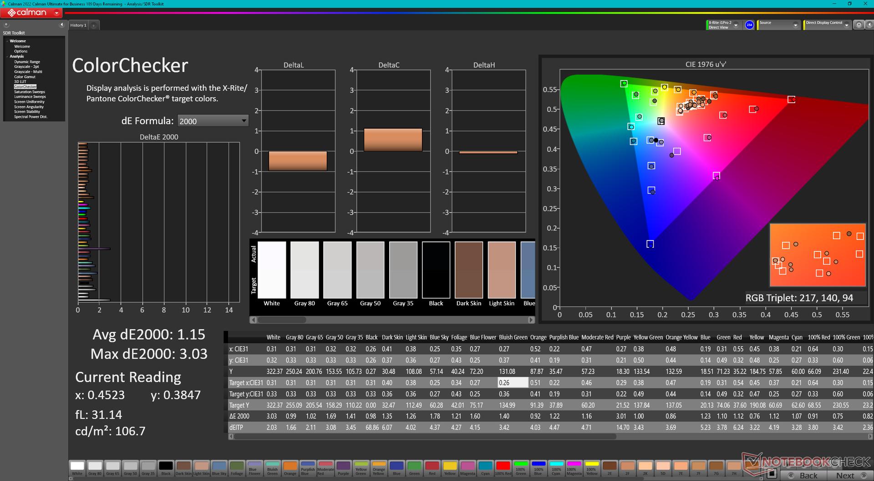Click the Back button
Screen dimensions: 874x481
(804, 475)
